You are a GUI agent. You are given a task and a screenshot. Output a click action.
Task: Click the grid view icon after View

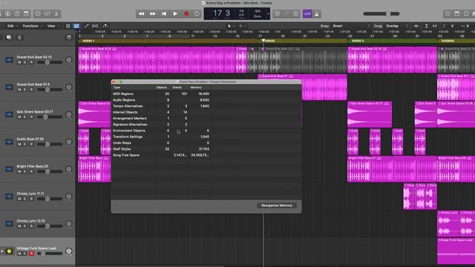68,26
